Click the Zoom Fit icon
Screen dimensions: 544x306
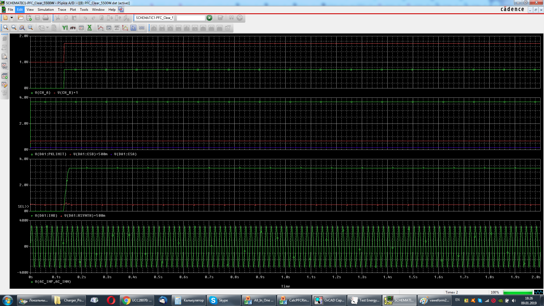30,28
